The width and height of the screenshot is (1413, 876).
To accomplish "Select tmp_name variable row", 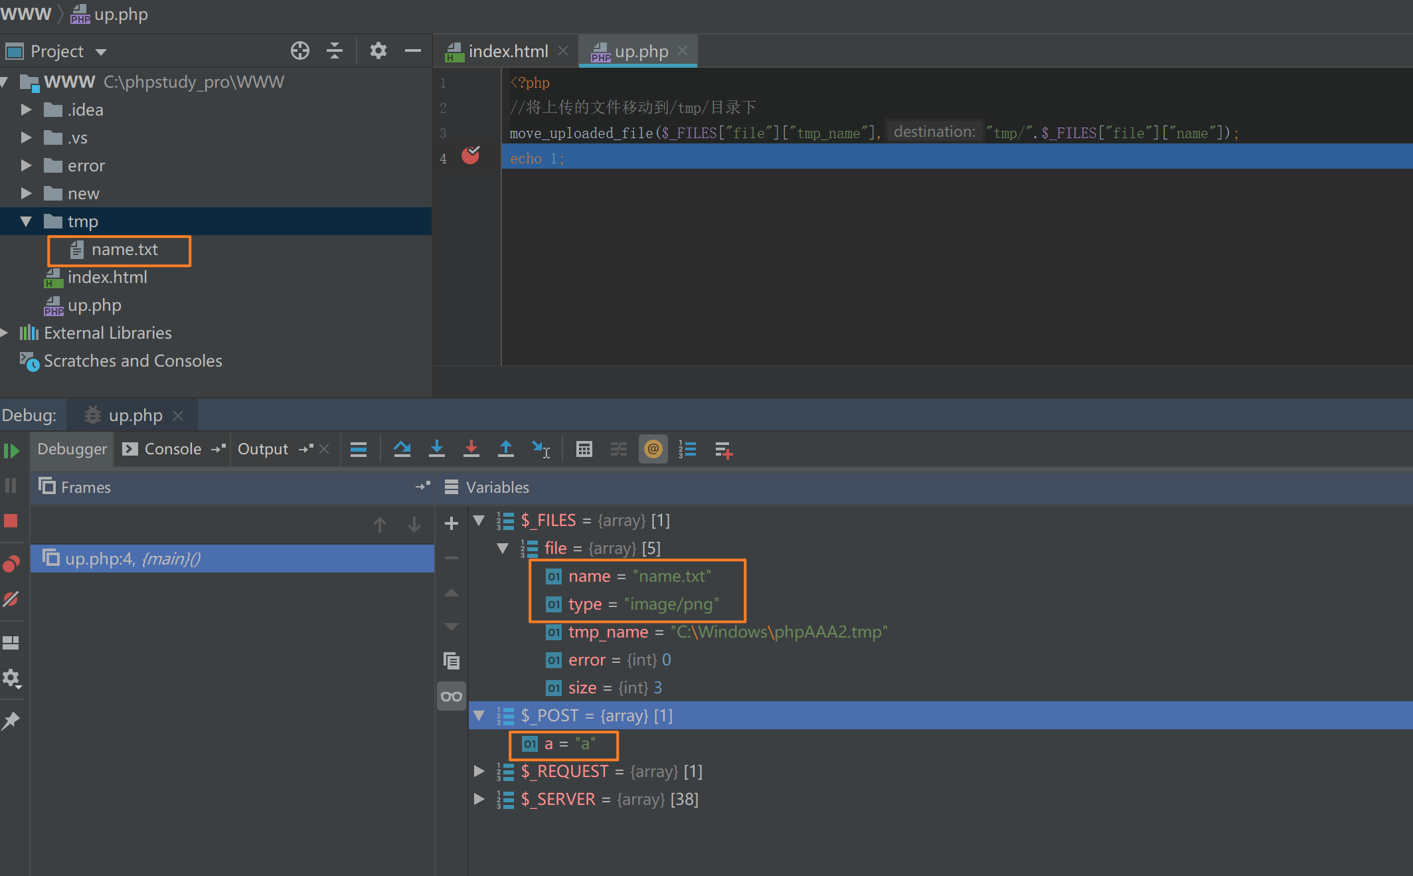I will point(716,632).
